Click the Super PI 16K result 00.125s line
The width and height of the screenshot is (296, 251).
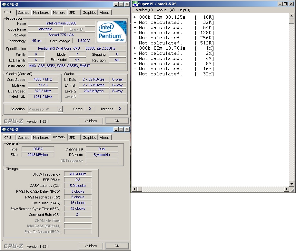coord(174,17)
